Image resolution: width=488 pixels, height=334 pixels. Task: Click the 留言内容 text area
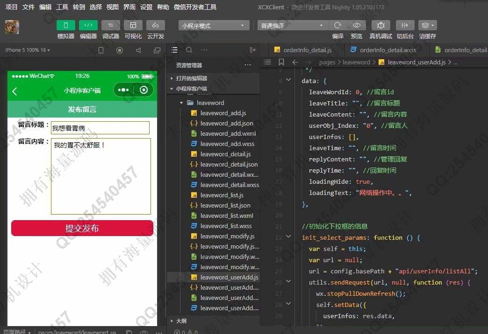click(x=101, y=176)
